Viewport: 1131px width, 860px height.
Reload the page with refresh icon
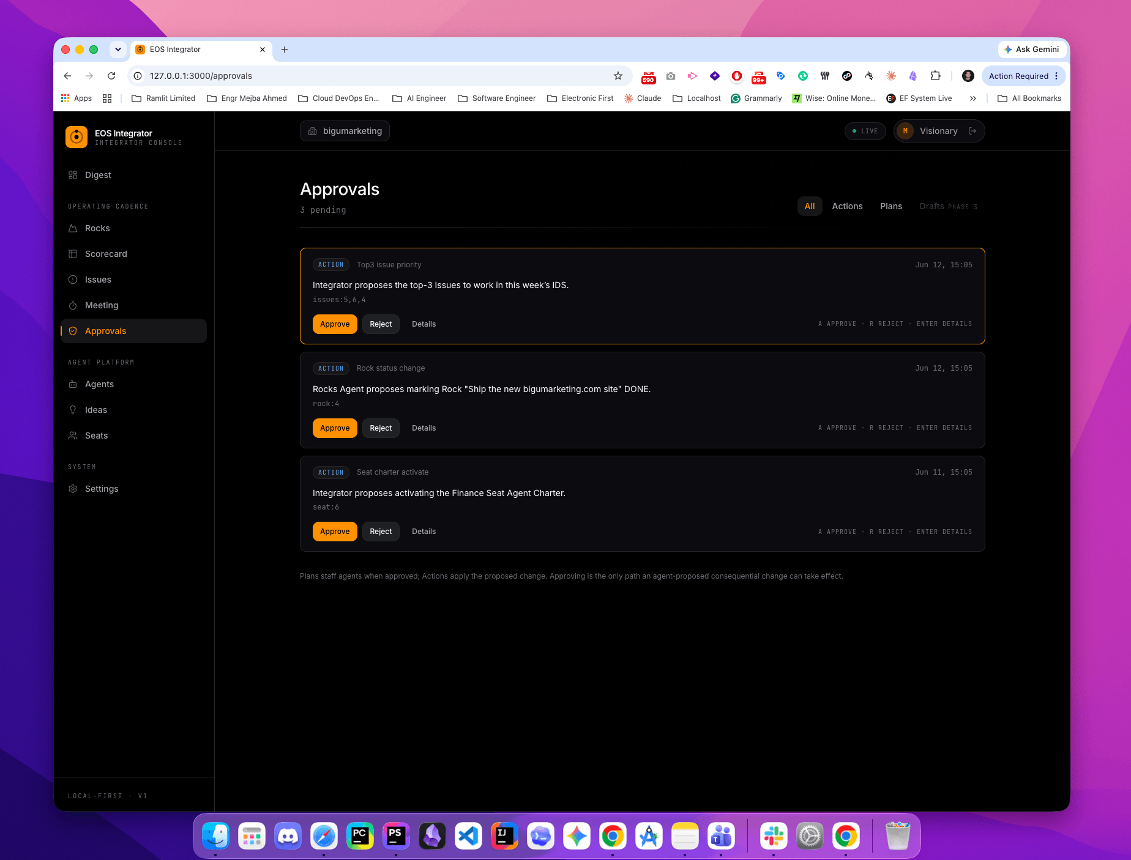pos(111,76)
